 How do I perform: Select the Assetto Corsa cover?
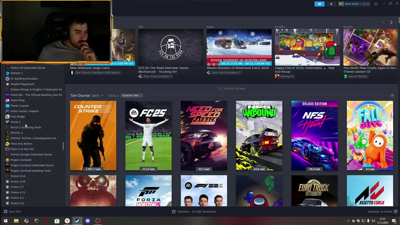click(370, 190)
